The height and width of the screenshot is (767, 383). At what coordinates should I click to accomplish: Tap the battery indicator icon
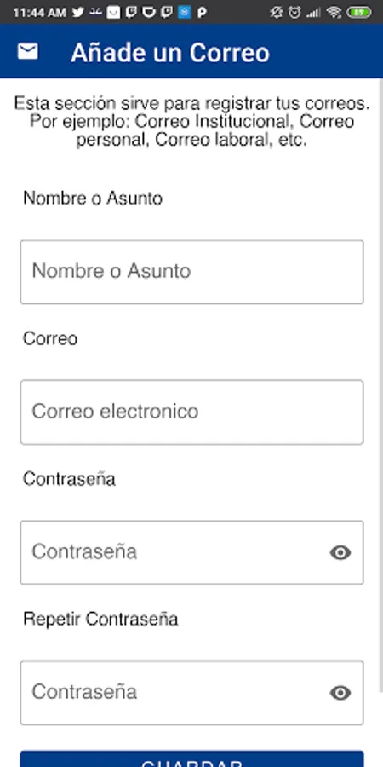tap(359, 12)
